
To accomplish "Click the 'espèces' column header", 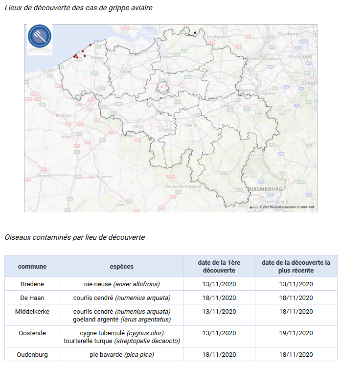I will [121, 267].
